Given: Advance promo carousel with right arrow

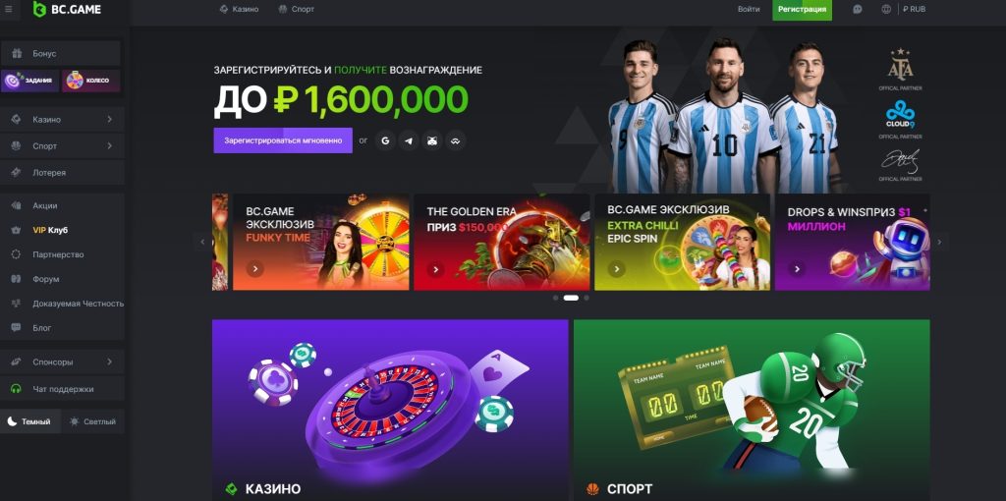Looking at the screenshot, I should click(x=939, y=243).
